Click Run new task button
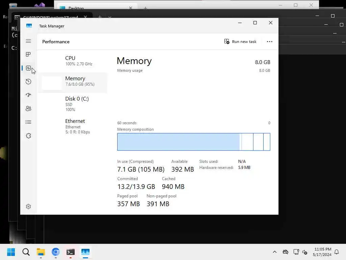The image size is (346, 260). (240, 42)
